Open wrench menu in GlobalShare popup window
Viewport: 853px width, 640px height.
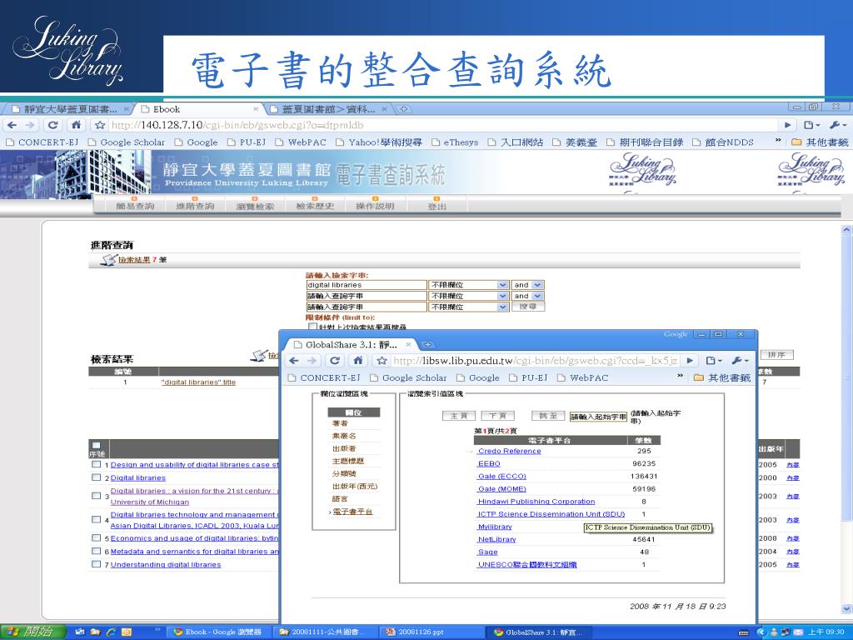741,360
